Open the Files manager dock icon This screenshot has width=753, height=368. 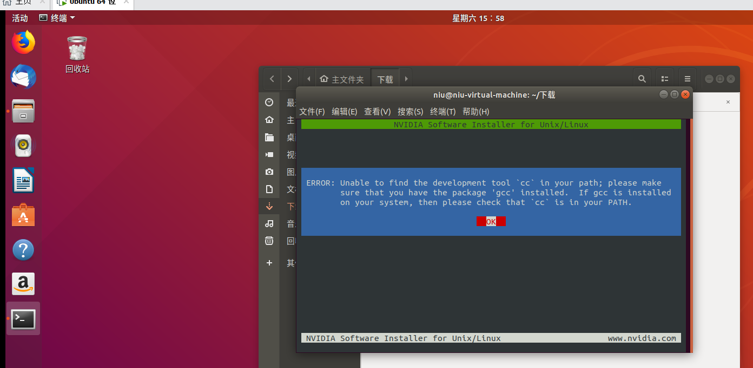click(x=23, y=111)
